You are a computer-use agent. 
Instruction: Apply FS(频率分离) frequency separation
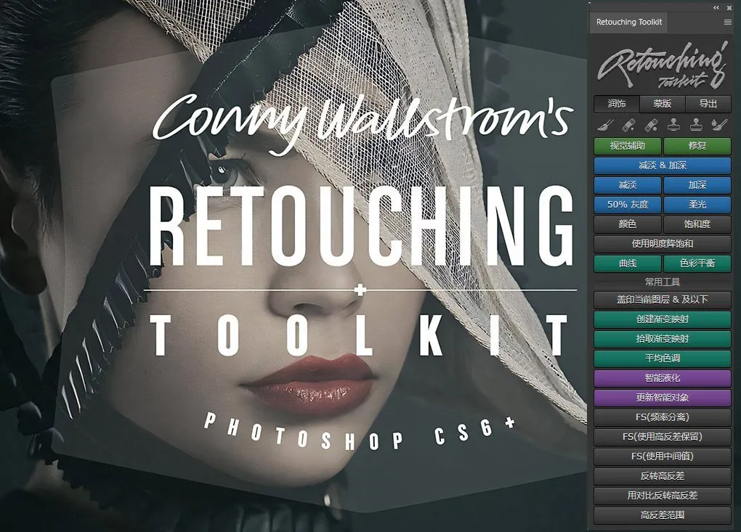tap(662, 417)
